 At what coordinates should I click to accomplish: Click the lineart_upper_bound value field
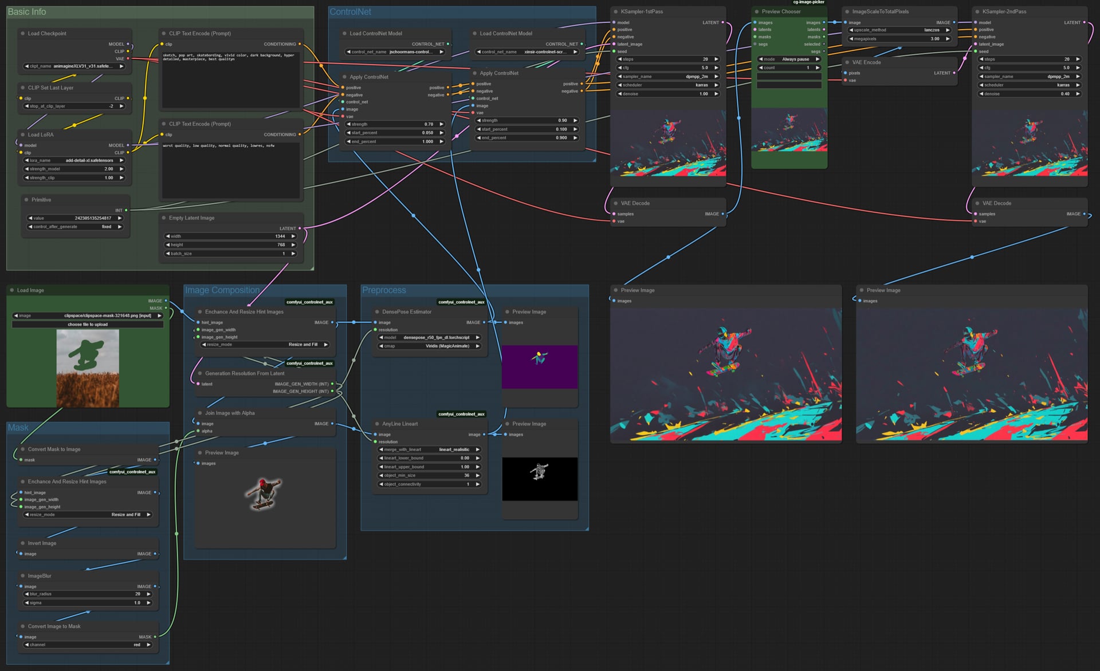click(x=429, y=467)
